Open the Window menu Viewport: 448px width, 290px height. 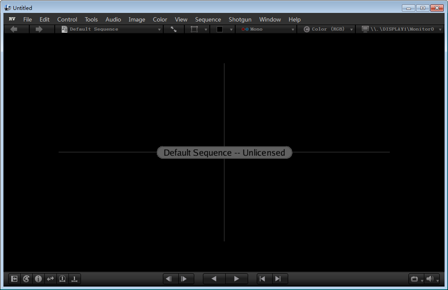click(x=270, y=19)
